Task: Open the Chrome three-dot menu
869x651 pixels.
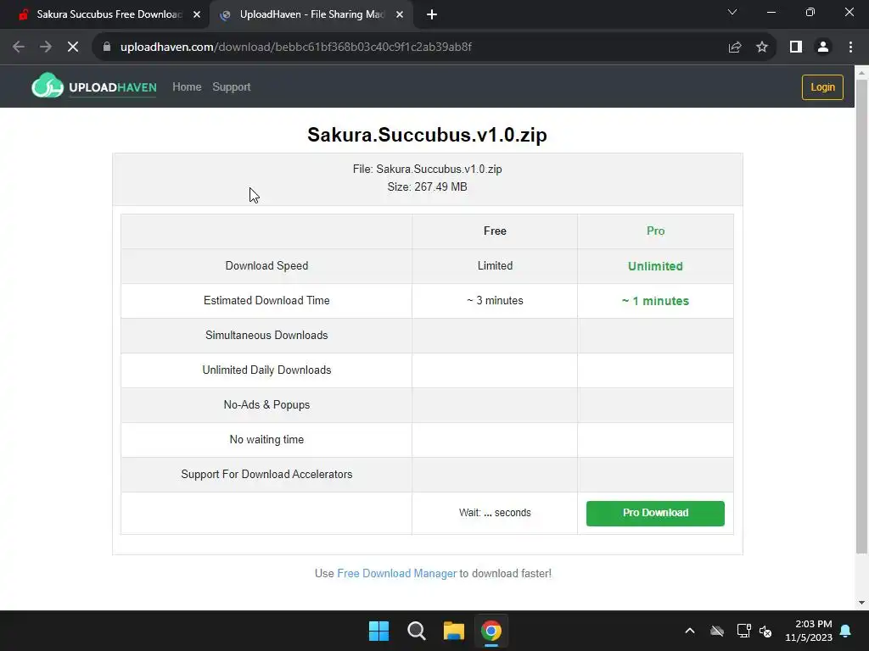Action: click(x=850, y=47)
